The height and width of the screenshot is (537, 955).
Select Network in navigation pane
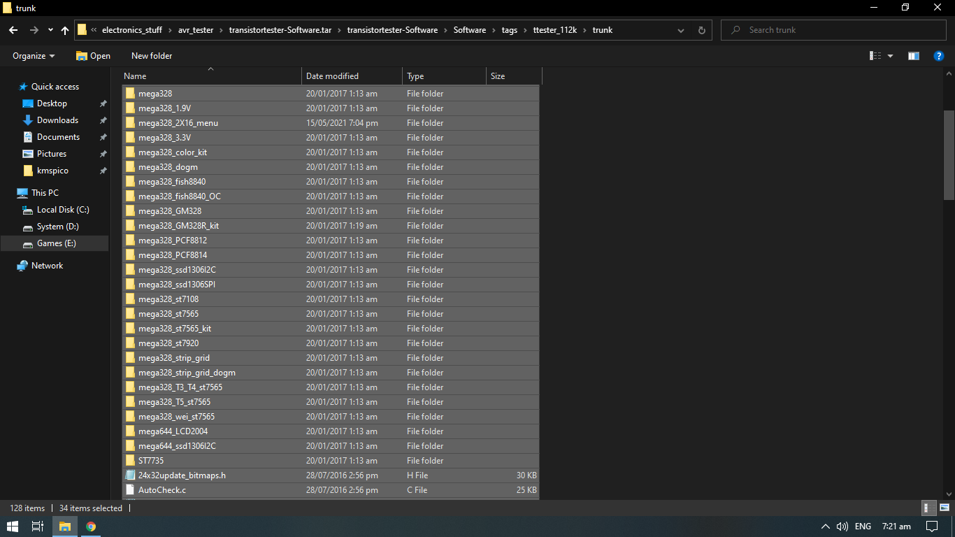pos(47,266)
